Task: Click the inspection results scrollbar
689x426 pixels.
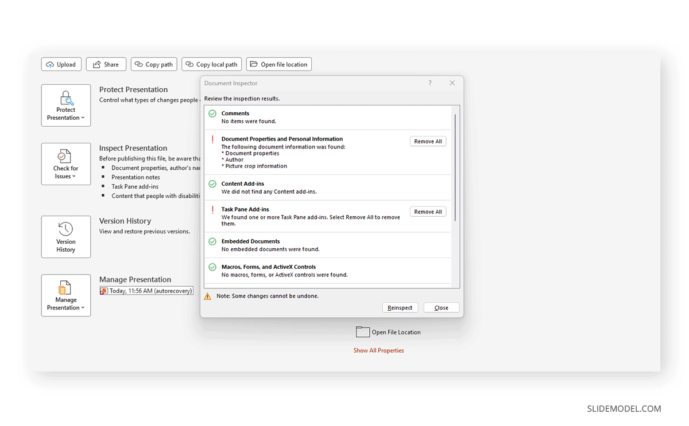Action: [455, 167]
